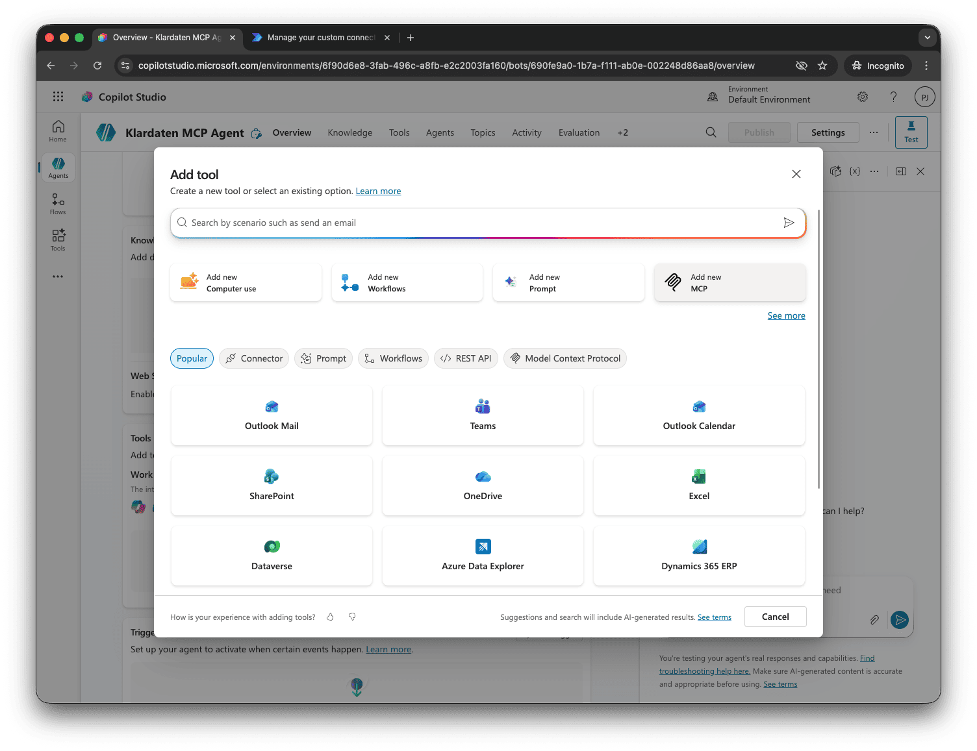Click the Cancel button
The image size is (977, 751).
775,617
